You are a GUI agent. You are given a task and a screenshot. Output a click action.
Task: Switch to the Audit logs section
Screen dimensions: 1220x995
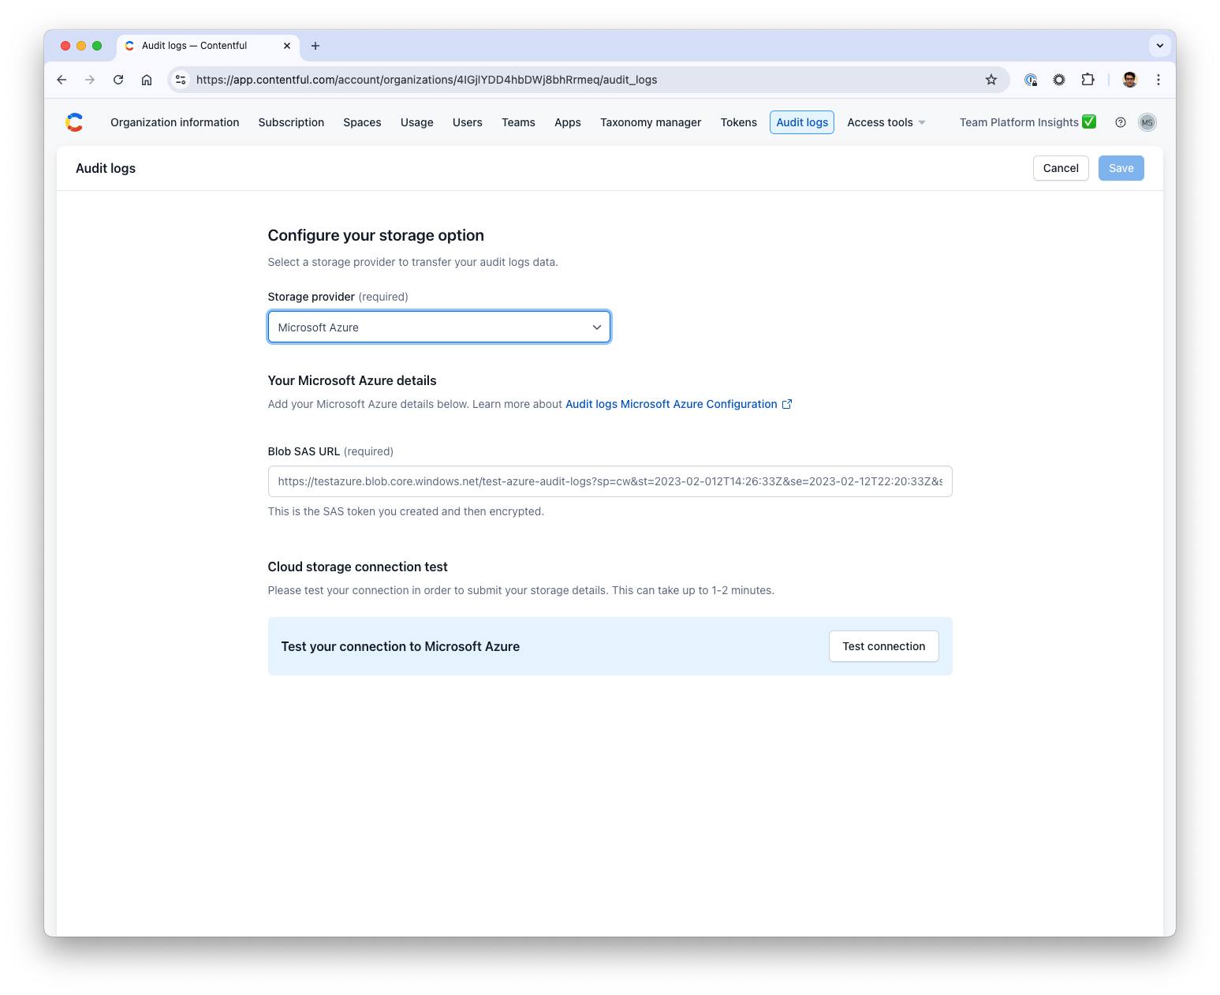coord(801,122)
